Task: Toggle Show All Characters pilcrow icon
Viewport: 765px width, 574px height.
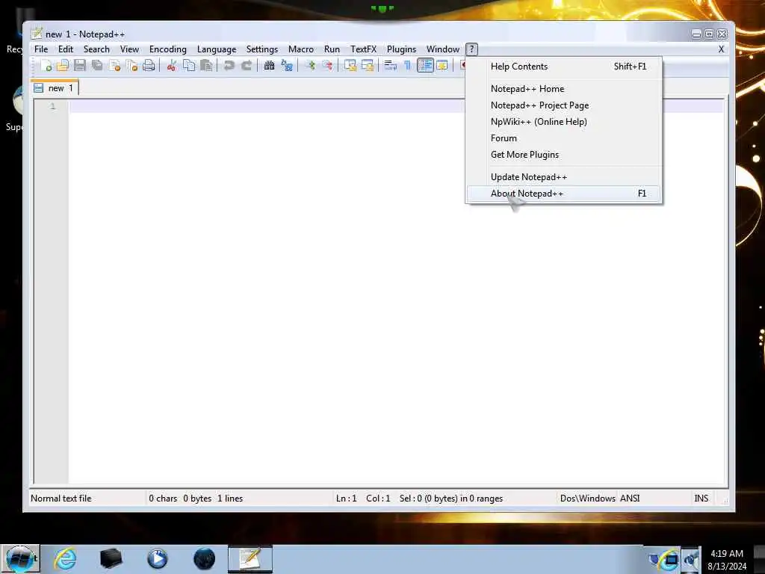Action: coord(407,66)
